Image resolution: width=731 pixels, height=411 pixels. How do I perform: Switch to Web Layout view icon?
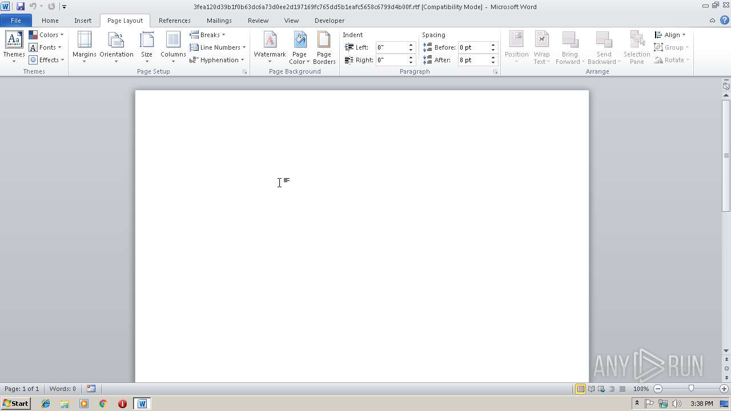point(601,389)
